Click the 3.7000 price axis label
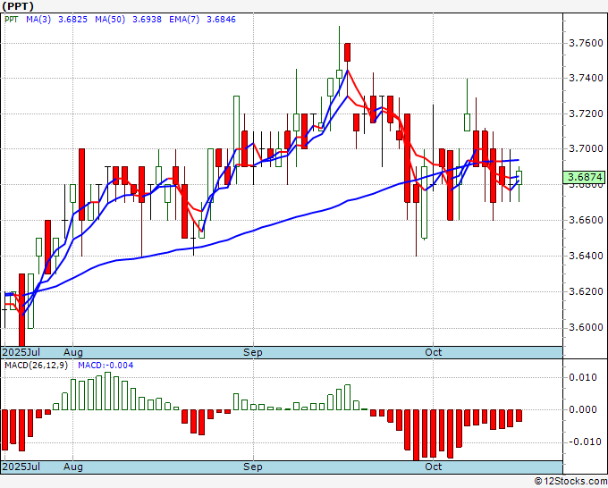 [586, 149]
